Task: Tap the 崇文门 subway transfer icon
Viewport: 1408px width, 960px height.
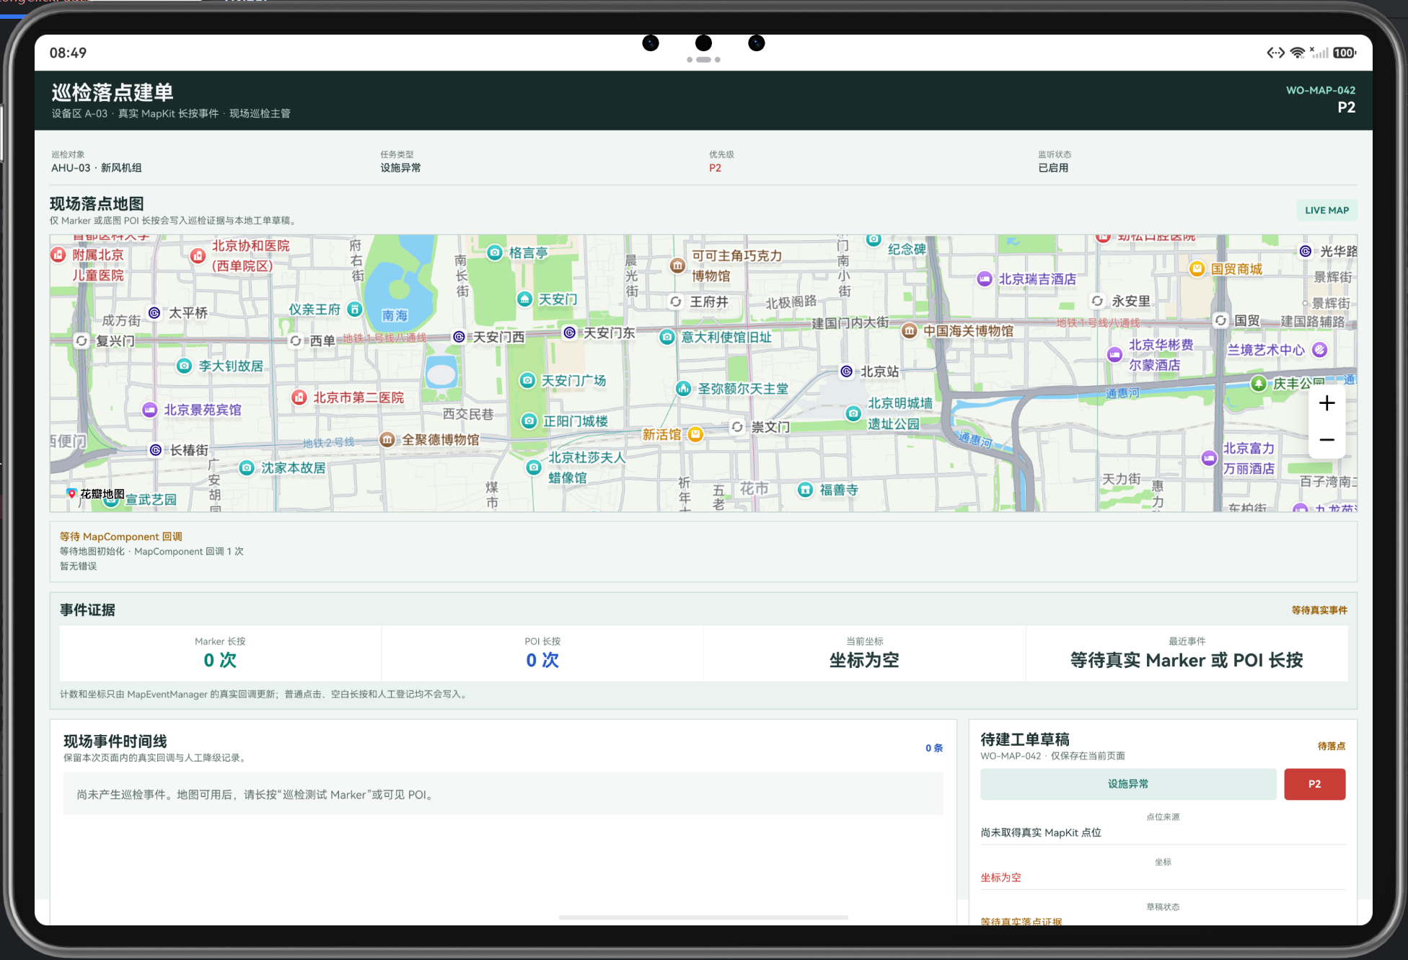Action: 737,426
